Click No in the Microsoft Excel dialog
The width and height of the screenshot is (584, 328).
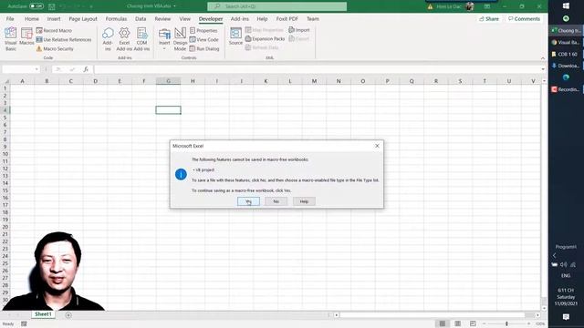tap(276, 201)
